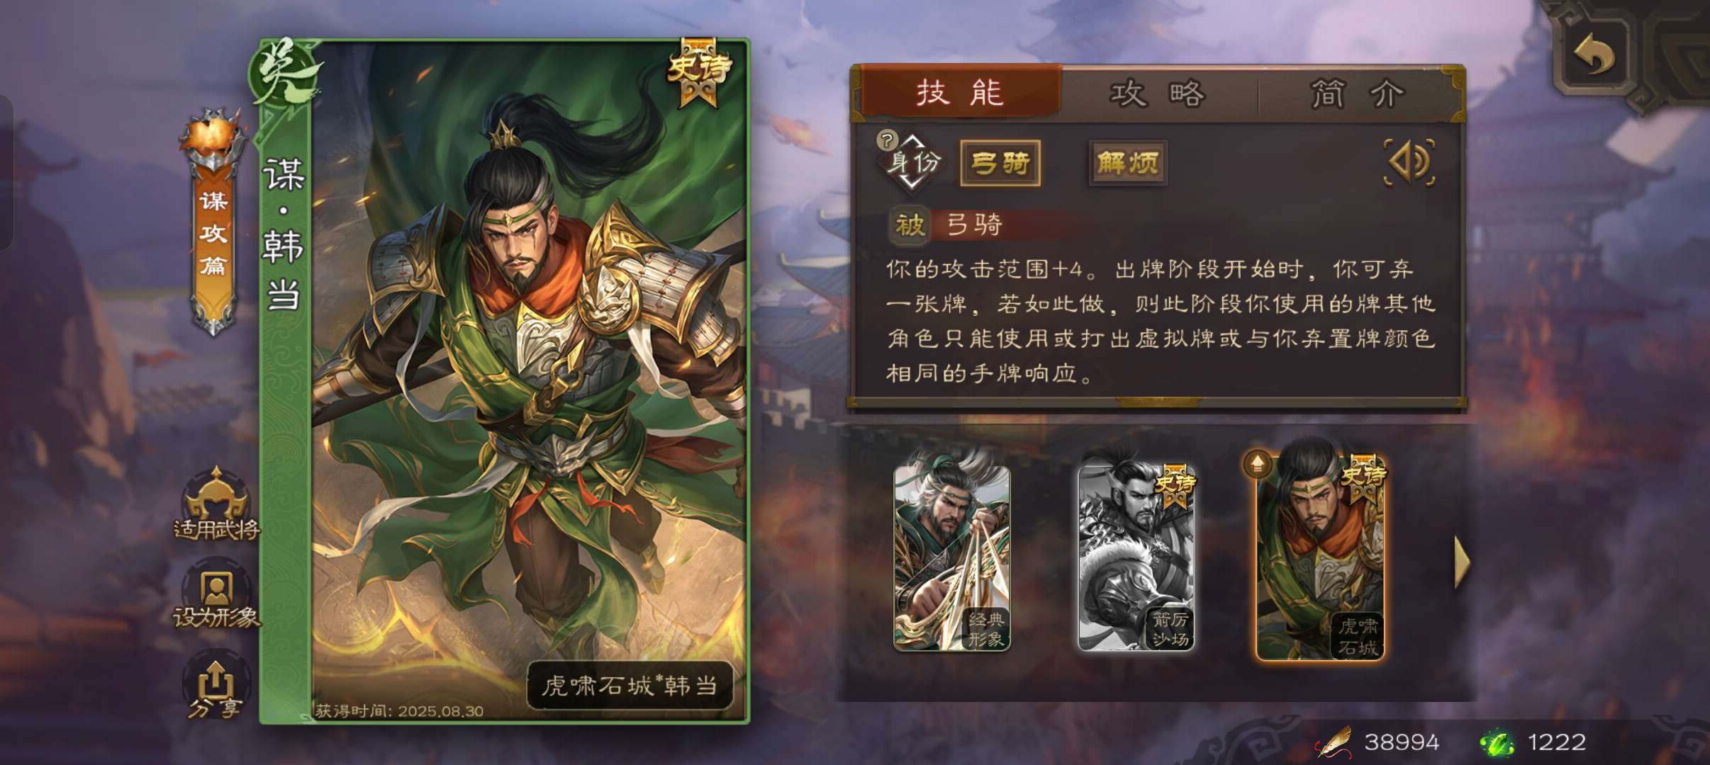Click the question mark help icon

pyautogui.click(x=887, y=140)
